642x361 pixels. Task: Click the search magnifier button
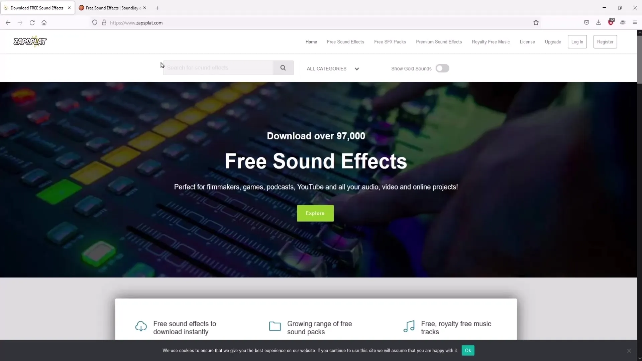[283, 68]
